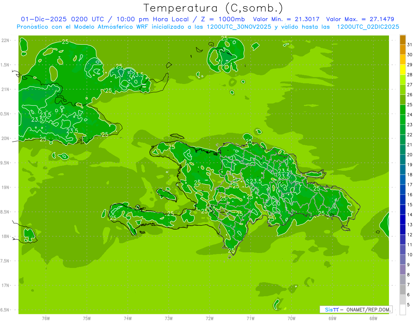Click 'Valor Min. = 21.3017' in the header
419x323 pixels.
tap(286, 19)
